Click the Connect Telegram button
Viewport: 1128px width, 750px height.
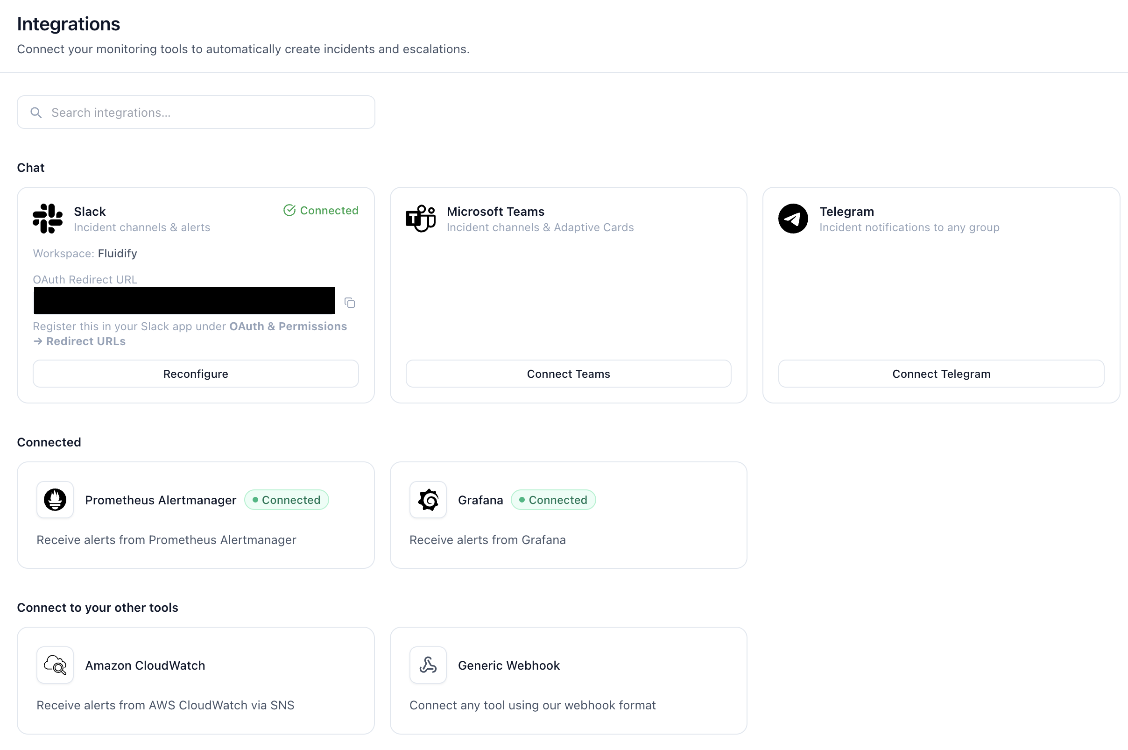[x=941, y=374]
